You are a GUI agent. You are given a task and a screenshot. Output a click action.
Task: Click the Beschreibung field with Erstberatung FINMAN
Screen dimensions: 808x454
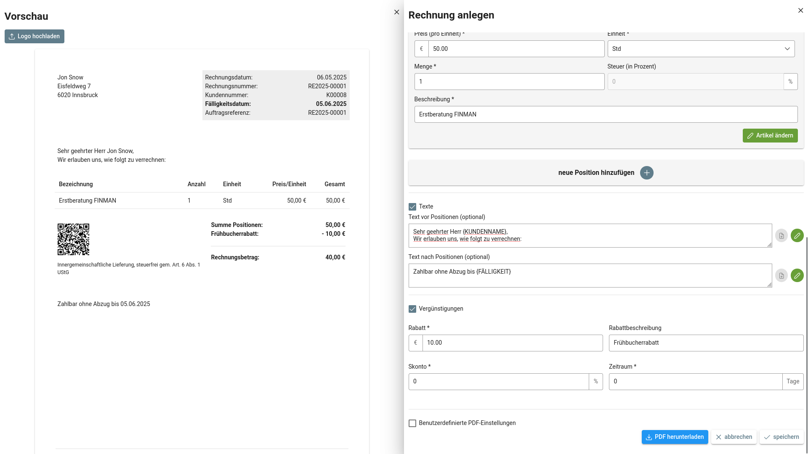point(606,114)
